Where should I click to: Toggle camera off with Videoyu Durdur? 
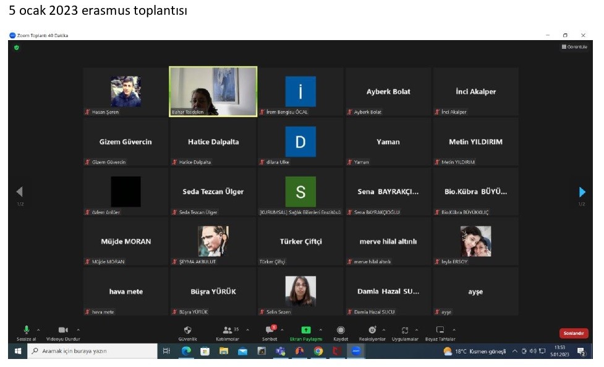pyautogui.click(x=63, y=330)
